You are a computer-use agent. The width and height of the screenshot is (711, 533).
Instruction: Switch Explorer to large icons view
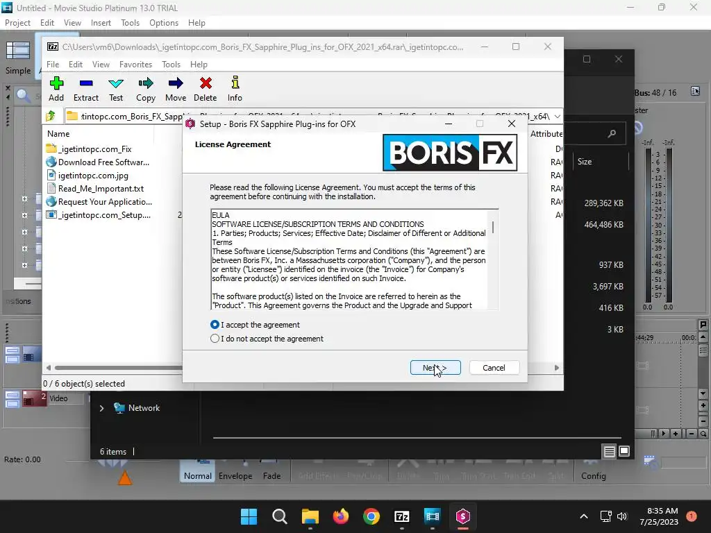624,451
